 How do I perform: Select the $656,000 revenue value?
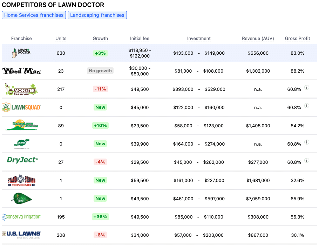[x=258, y=53]
